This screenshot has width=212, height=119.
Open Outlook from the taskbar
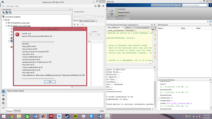click(x=35, y=116)
